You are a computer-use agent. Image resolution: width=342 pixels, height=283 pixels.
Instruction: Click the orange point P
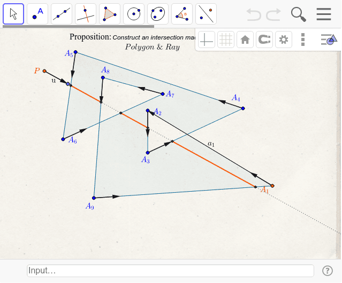click(x=44, y=71)
